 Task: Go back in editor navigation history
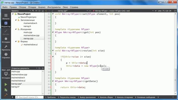point(46,11)
